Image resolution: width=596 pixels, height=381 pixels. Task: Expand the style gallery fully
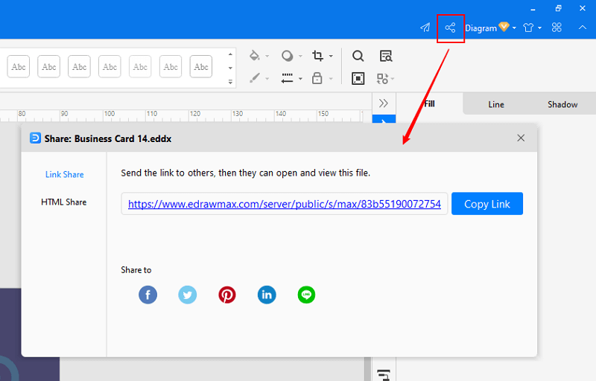(230, 81)
